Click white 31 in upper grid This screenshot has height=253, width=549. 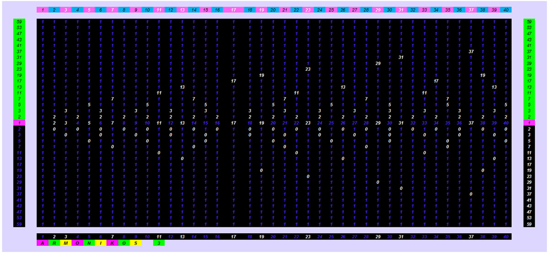401,57
